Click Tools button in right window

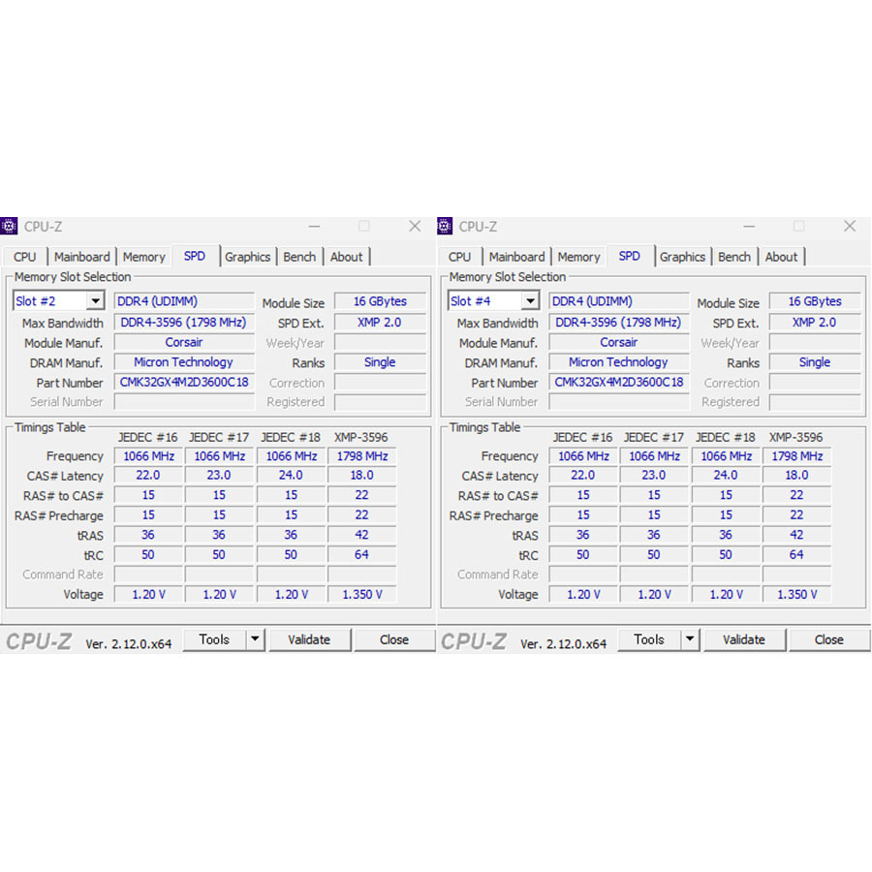click(x=649, y=639)
